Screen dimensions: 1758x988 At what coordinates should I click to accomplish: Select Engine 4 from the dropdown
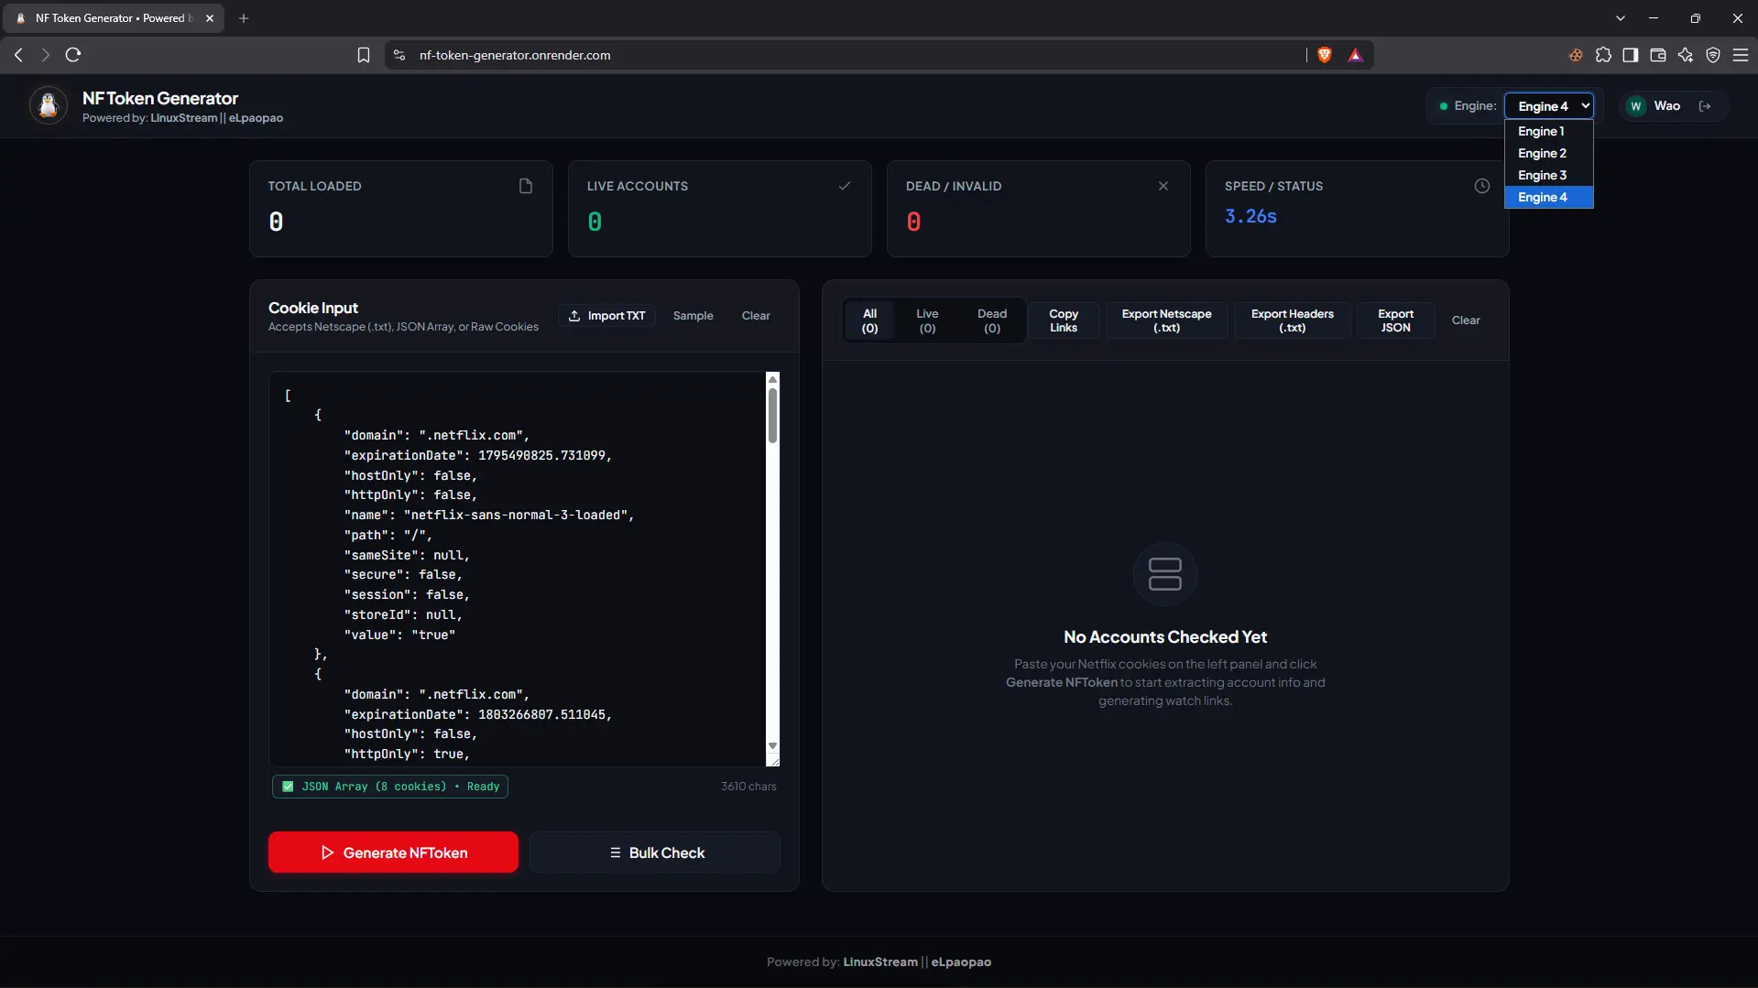click(x=1549, y=197)
